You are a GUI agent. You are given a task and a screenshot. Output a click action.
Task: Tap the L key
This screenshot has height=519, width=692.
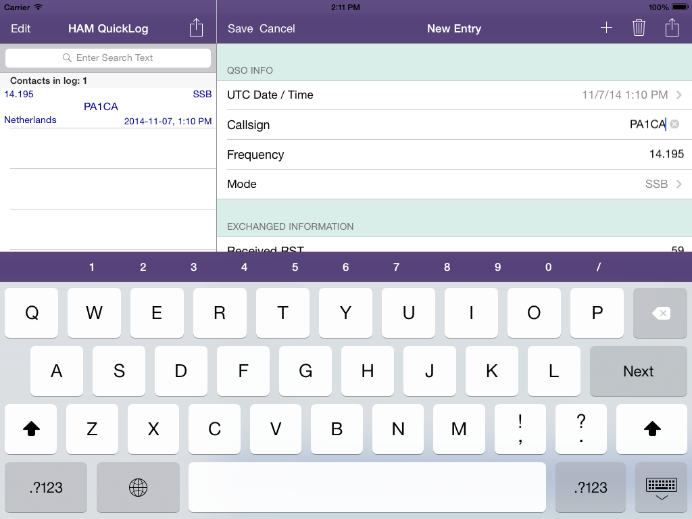pos(554,371)
